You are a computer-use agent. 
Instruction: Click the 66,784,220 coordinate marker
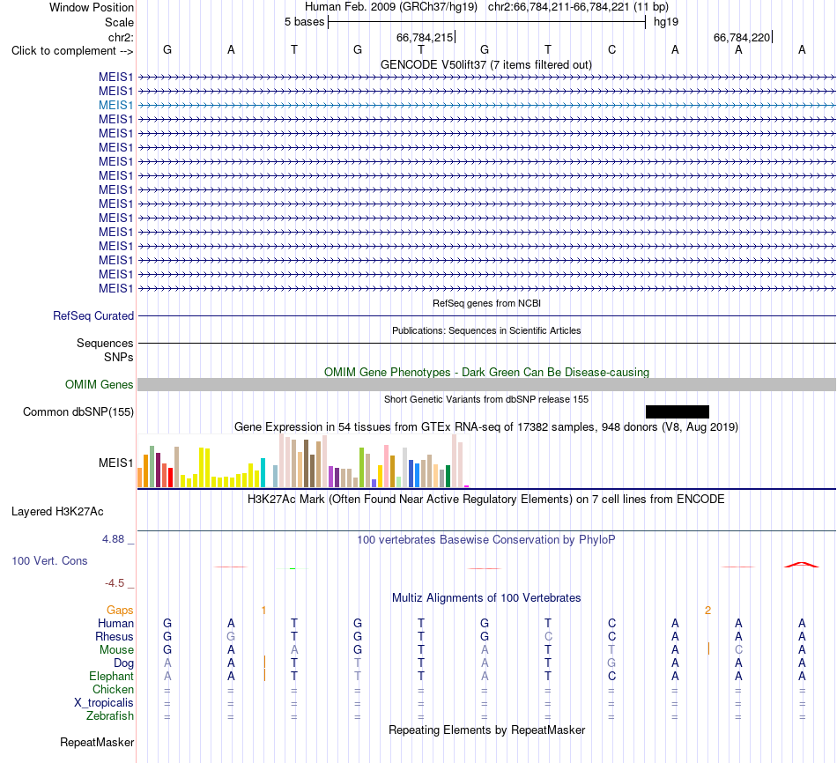(742, 37)
